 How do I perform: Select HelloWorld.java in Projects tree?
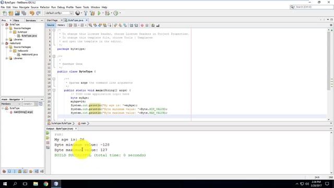pos(29,54)
